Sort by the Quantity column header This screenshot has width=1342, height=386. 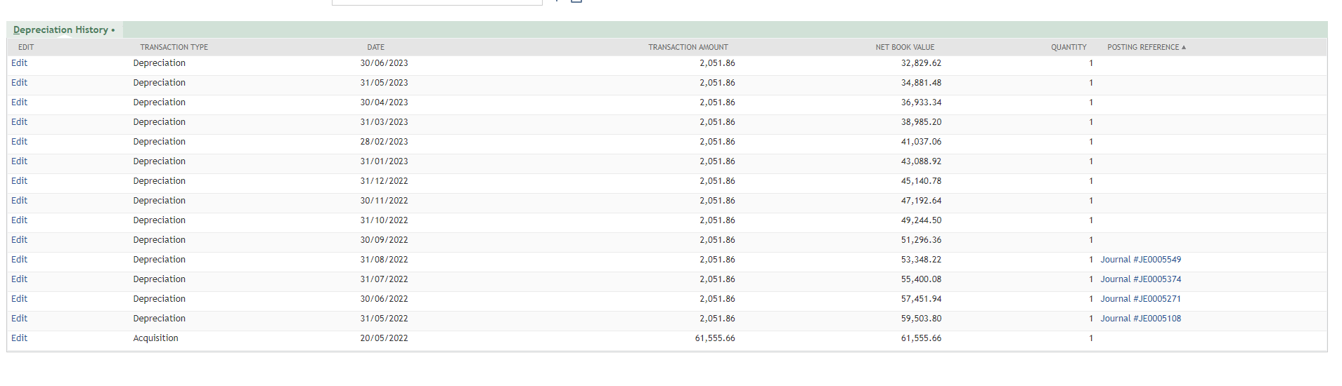tap(1069, 47)
